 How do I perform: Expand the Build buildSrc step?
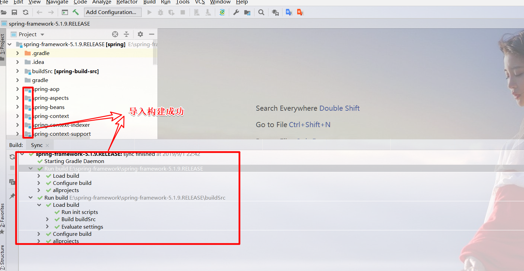pyautogui.click(x=47, y=219)
